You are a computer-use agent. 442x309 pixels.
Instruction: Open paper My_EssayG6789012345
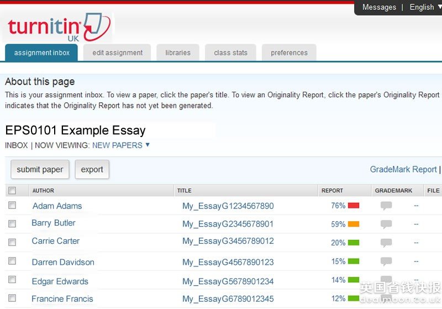228,299
